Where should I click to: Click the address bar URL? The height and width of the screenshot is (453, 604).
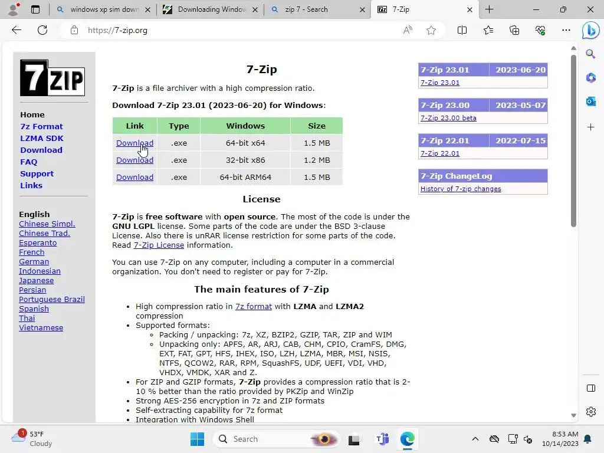[x=117, y=31]
